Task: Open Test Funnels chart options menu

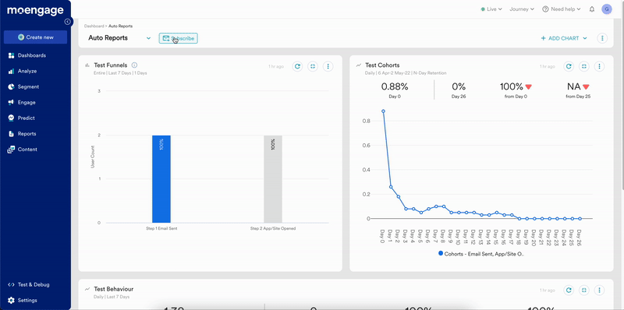Action: pyautogui.click(x=328, y=66)
